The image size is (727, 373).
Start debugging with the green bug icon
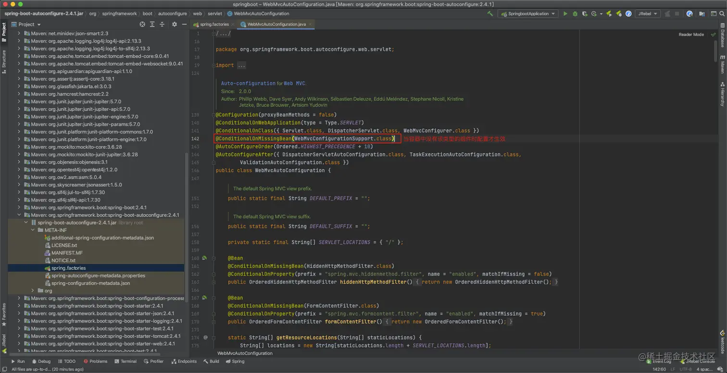(575, 13)
